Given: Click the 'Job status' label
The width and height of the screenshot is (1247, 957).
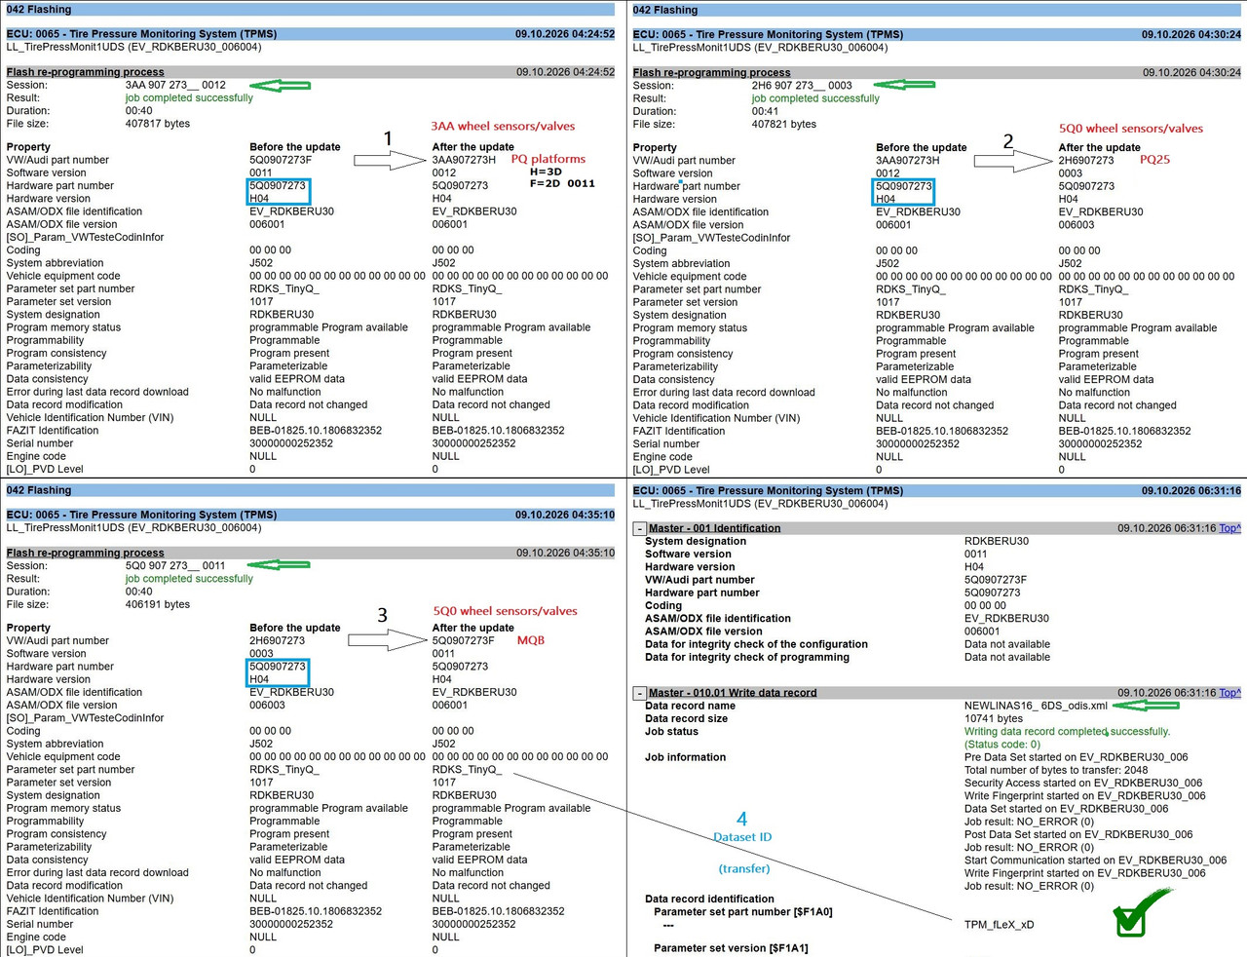Looking at the screenshot, I should click(671, 732).
